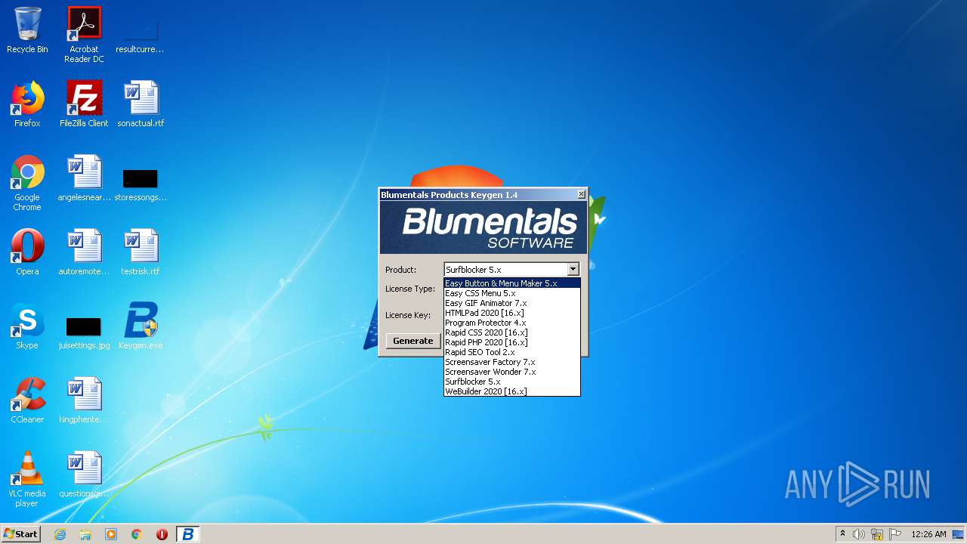967x544 pixels.
Task: Choose Rapid SEO Tool 2.x option
Action: click(x=512, y=352)
